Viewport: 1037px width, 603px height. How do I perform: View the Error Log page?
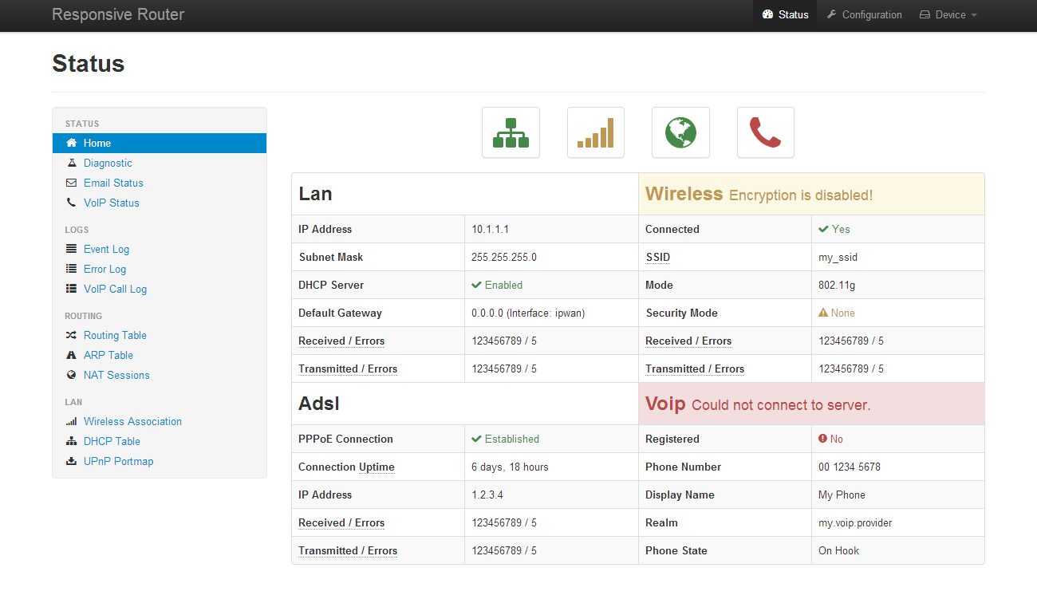coord(104,269)
